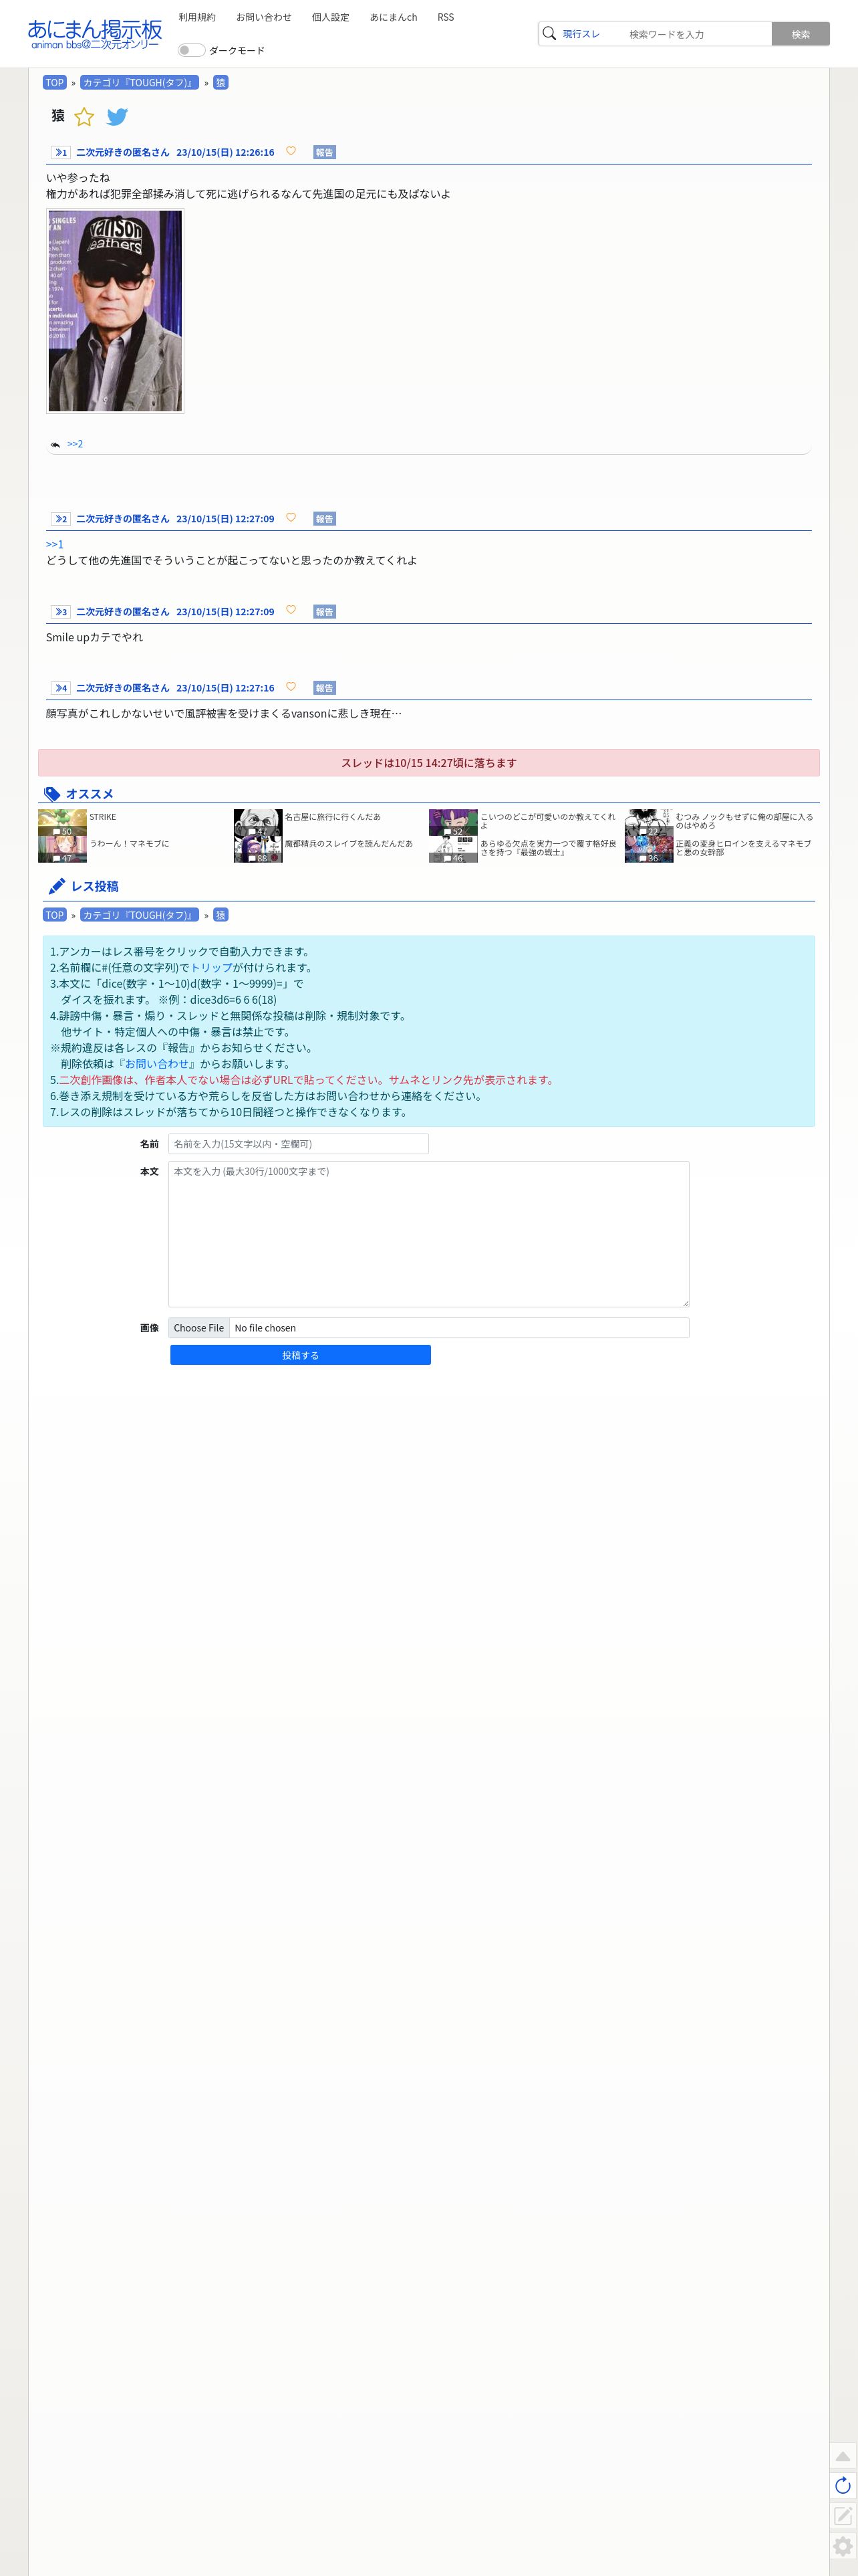This screenshot has height=2576, width=858.
Task: Click the 検索 search button
Action: (x=800, y=34)
